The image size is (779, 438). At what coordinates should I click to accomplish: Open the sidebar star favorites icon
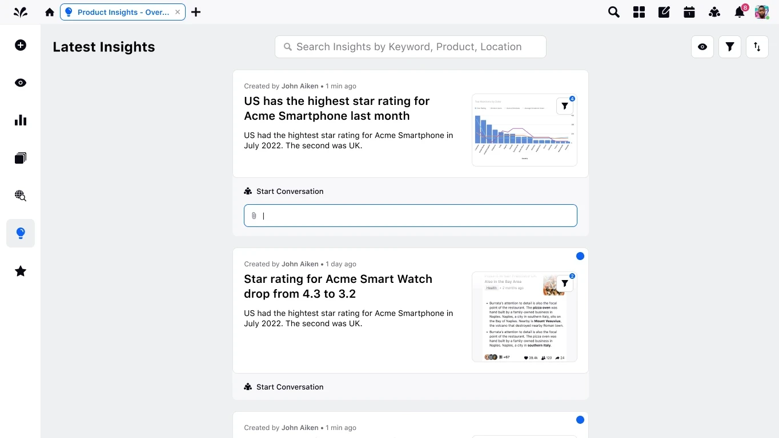pyautogui.click(x=21, y=271)
